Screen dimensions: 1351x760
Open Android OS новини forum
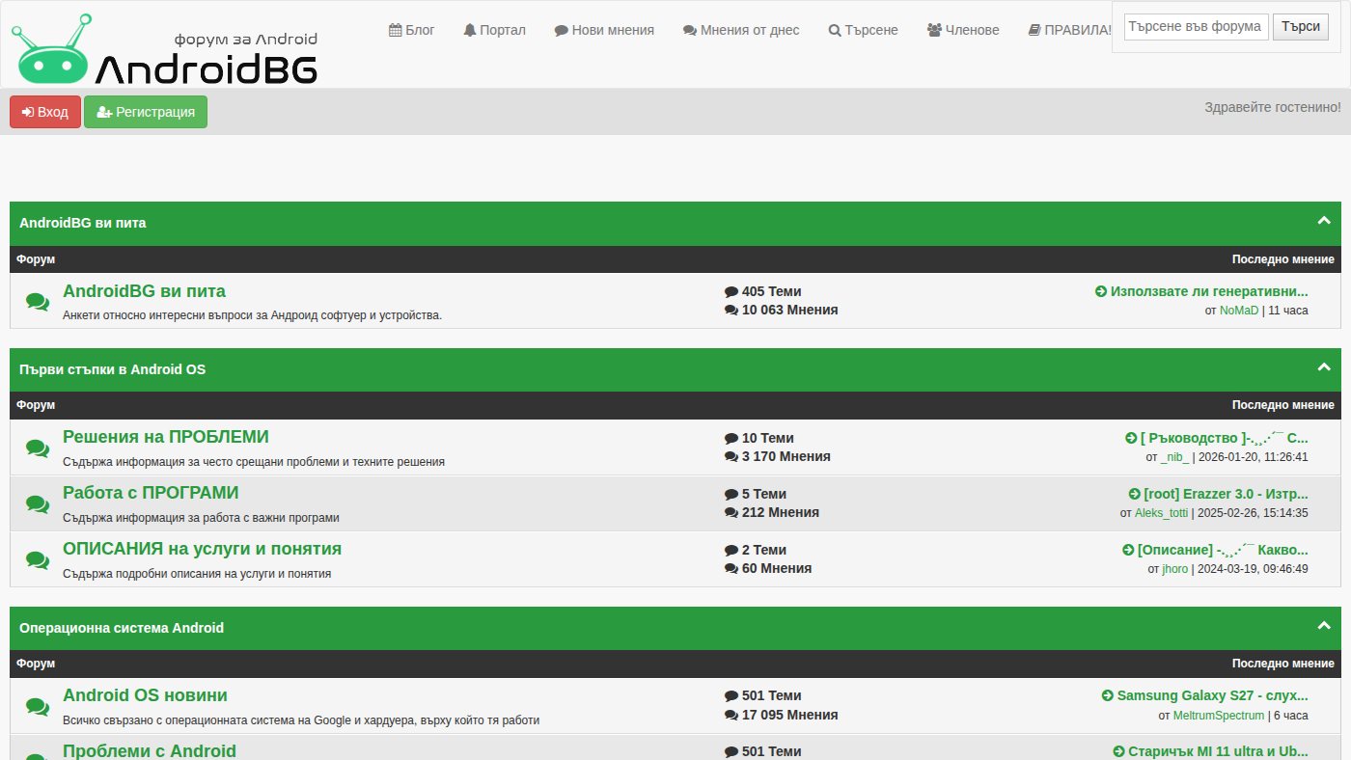145,695
